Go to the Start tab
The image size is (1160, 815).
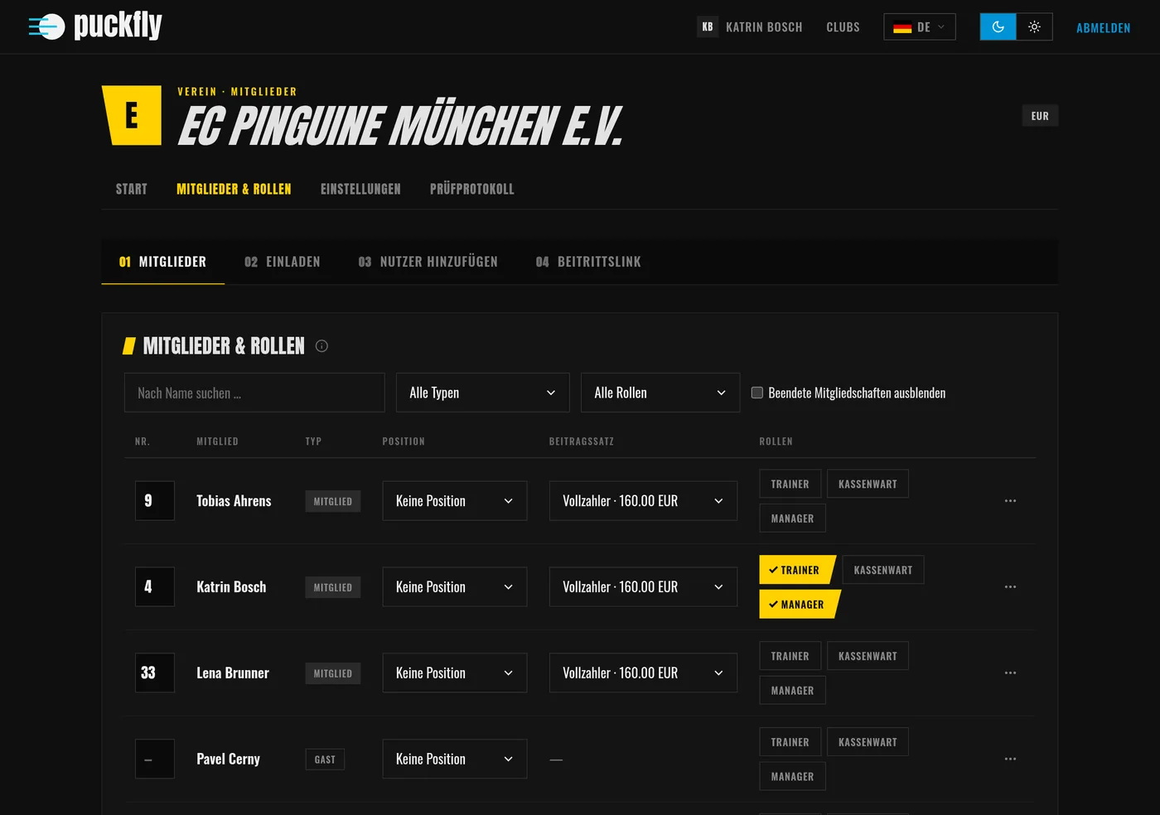point(132,189)
